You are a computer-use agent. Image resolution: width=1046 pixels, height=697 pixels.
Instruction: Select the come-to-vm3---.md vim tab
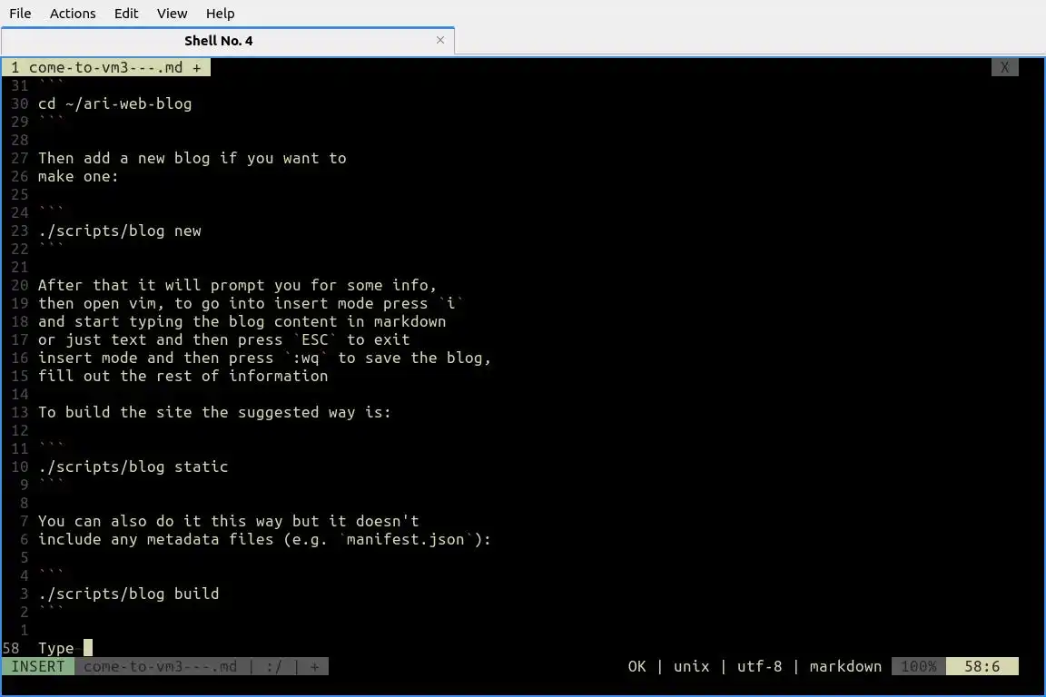click(x=106, y=67)
